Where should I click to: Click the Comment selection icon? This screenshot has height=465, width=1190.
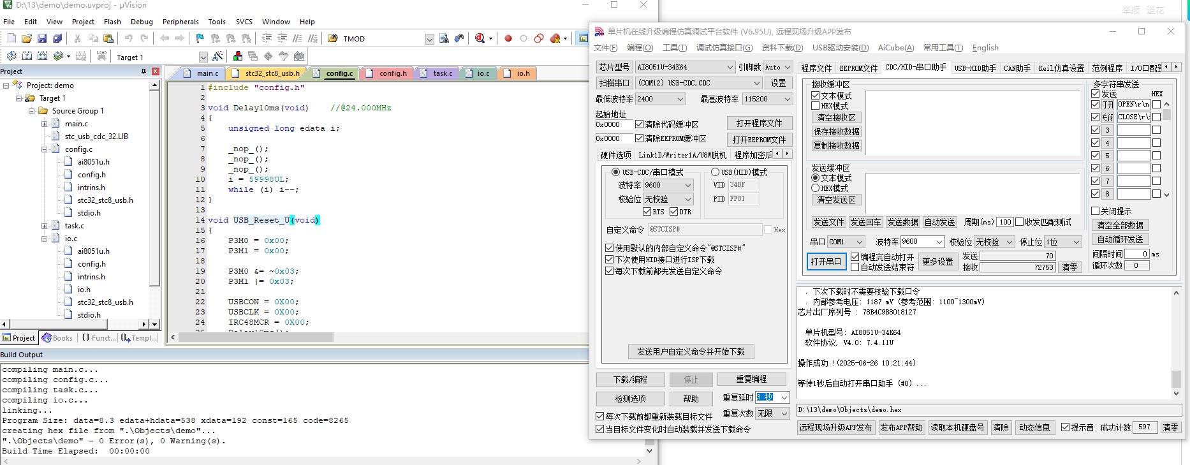click(x=297, y=38)
